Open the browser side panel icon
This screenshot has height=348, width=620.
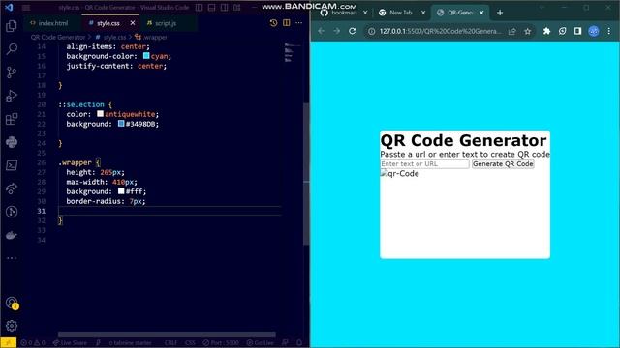pos(577,31)
